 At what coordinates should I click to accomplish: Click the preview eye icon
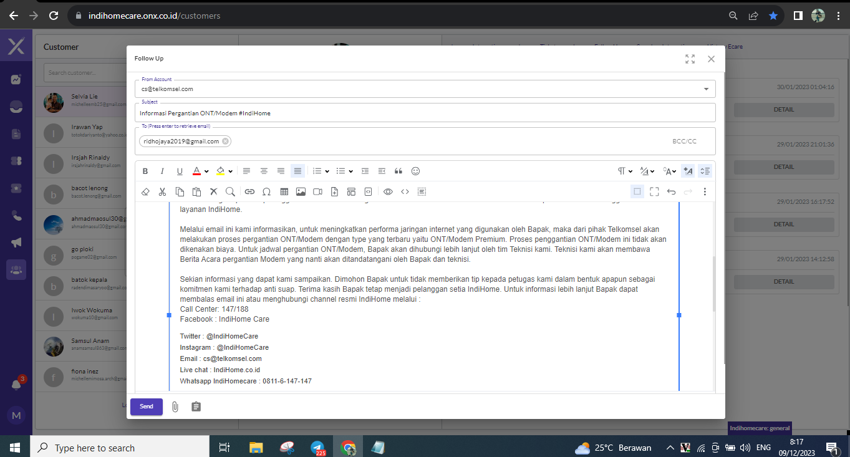tap(388, 191)
